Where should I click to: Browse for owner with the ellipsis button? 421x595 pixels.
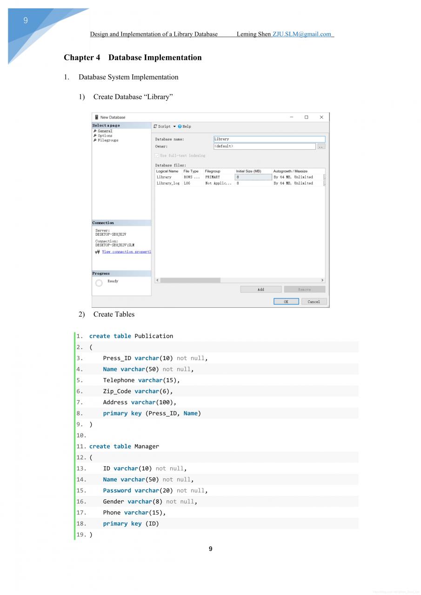click(x=321, y=146)
